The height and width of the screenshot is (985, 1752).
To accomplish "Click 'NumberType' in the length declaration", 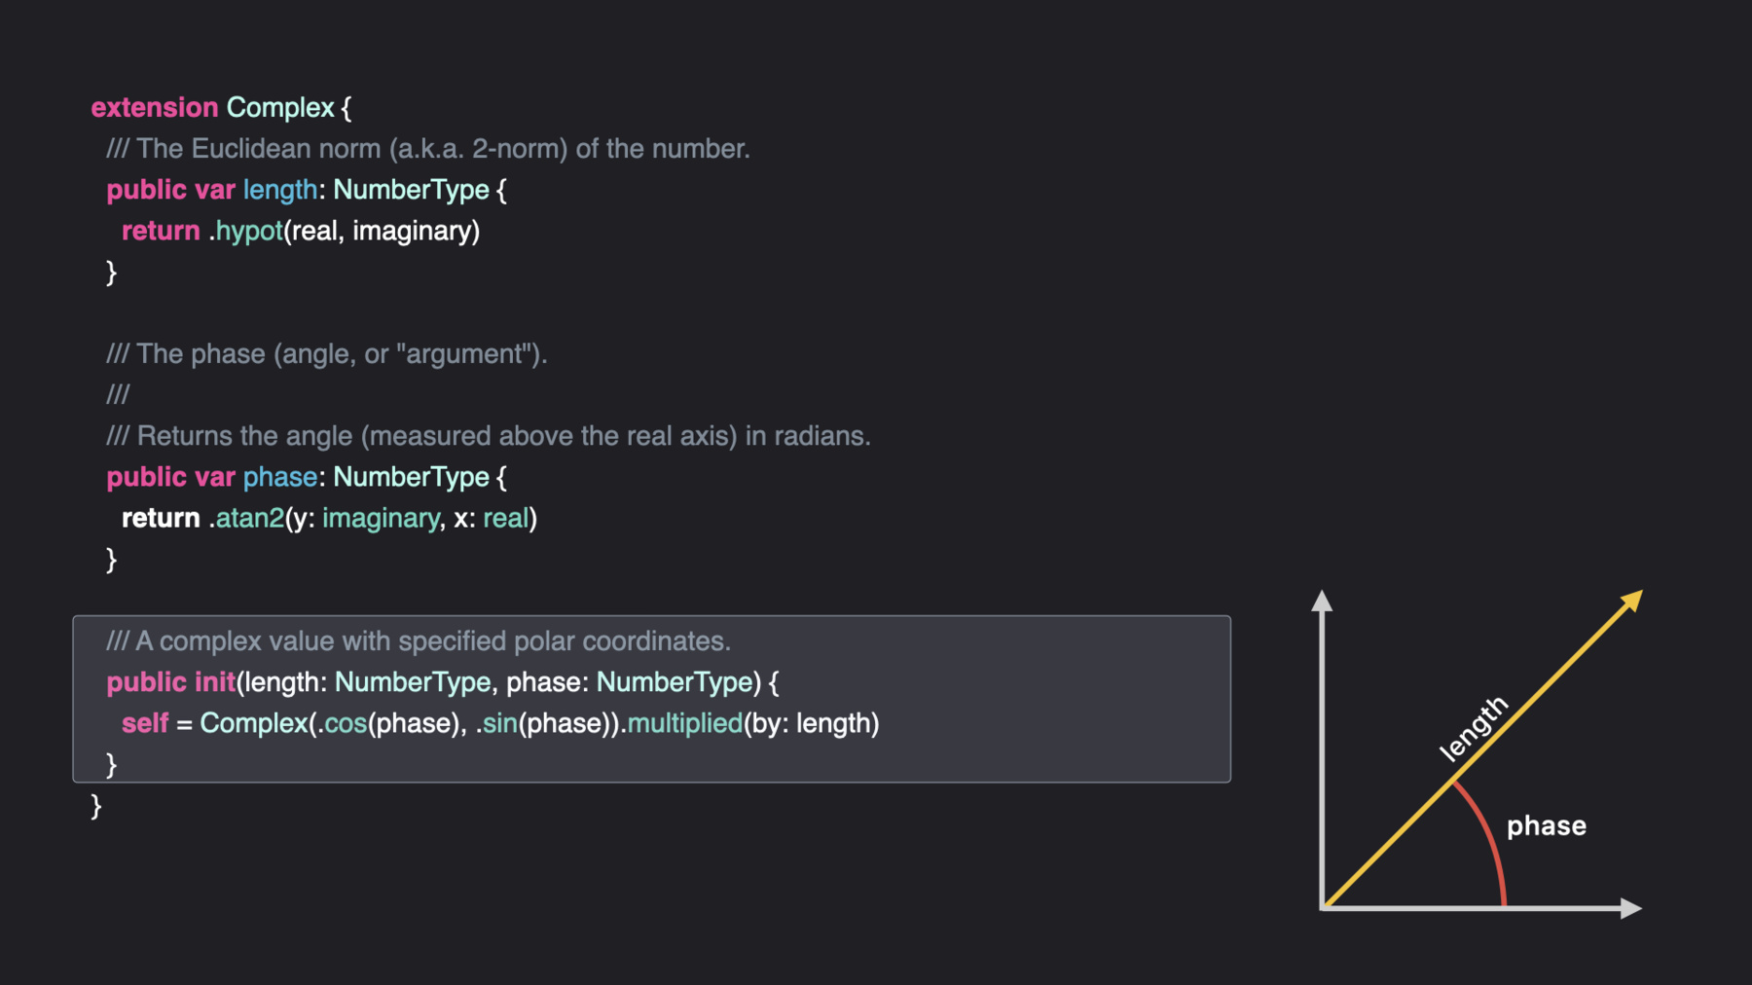I will [411, 190].
